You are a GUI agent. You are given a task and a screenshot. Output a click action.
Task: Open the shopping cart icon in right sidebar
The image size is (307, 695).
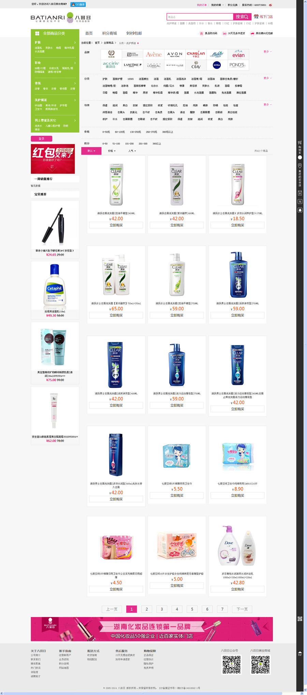300,142
